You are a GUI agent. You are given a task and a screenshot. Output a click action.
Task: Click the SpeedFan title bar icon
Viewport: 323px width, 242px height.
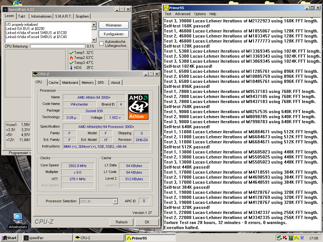coord(5,9)
